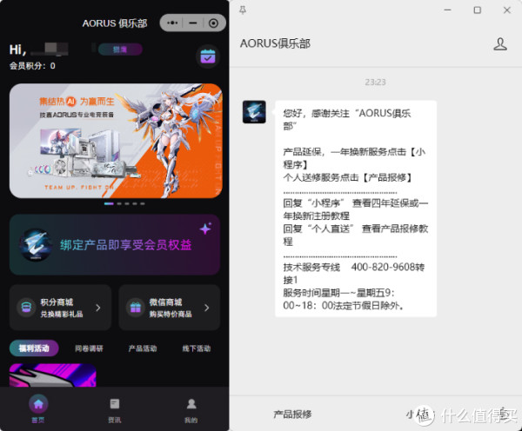Click the AORUS俱乐部 chat title
The height and width of the screenshot is (431, 522).
[x=275, y=43]
